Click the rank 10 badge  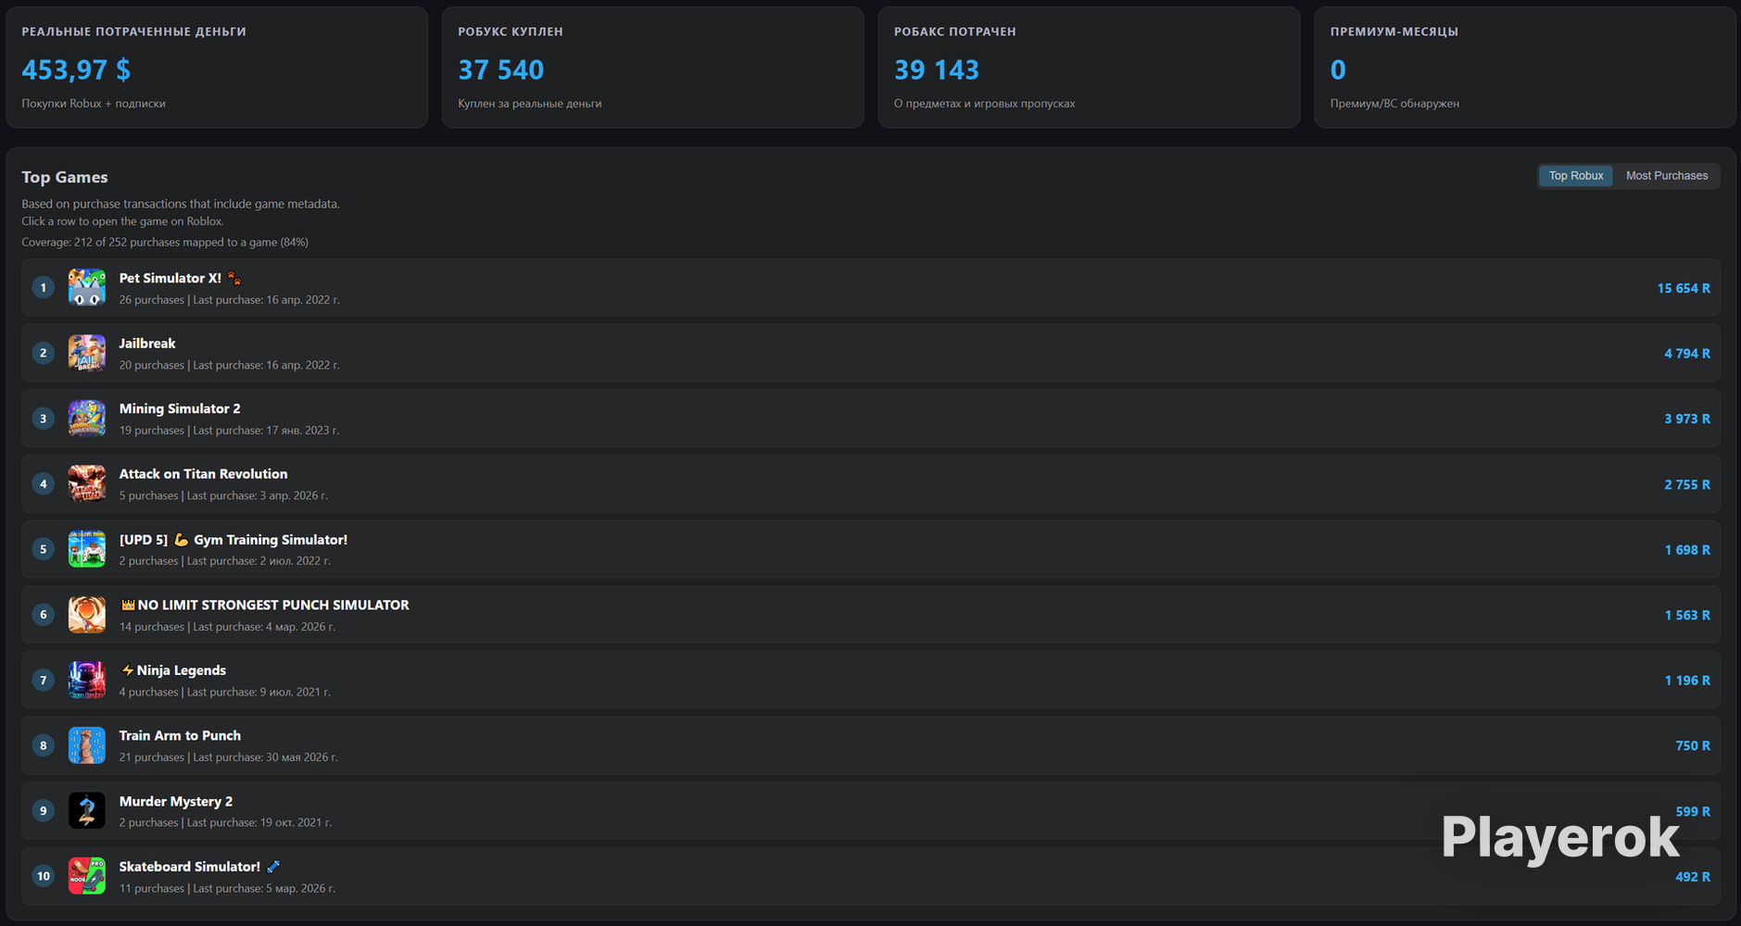click(x=44, y=876)
